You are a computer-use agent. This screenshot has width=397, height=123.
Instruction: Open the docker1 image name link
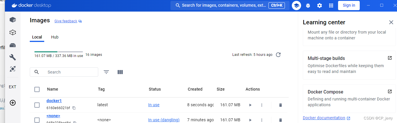54,101
